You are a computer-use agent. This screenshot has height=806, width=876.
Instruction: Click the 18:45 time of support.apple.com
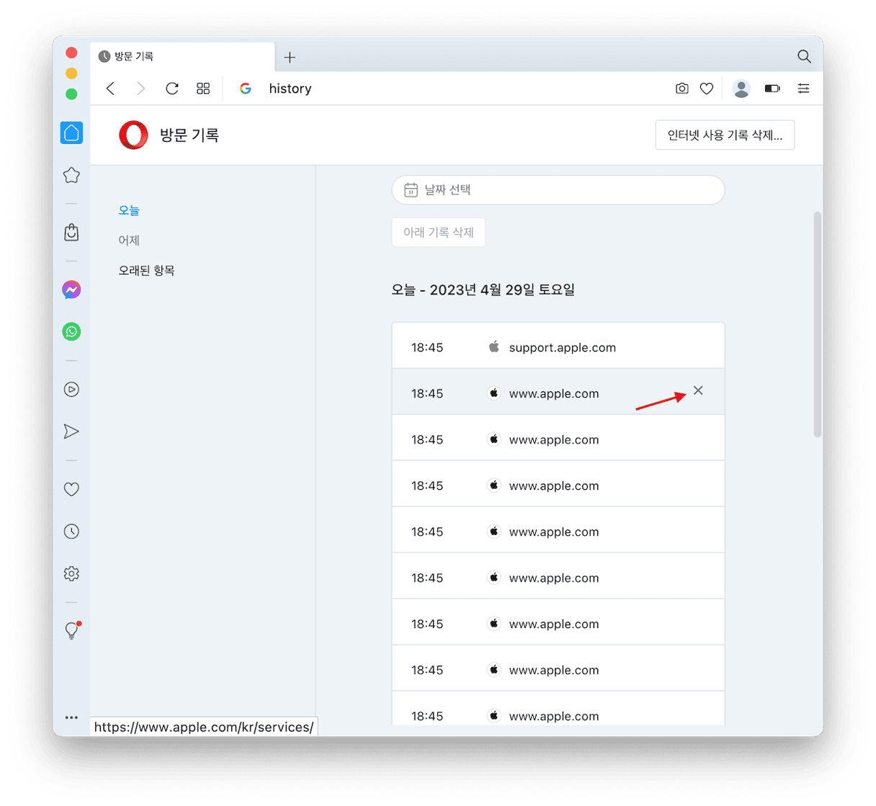point(427,348)
